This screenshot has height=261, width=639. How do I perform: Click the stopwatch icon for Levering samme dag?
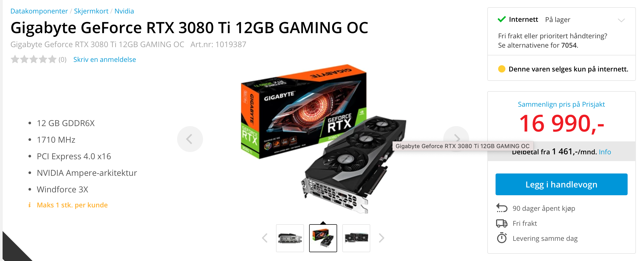(x=502, y=238)
